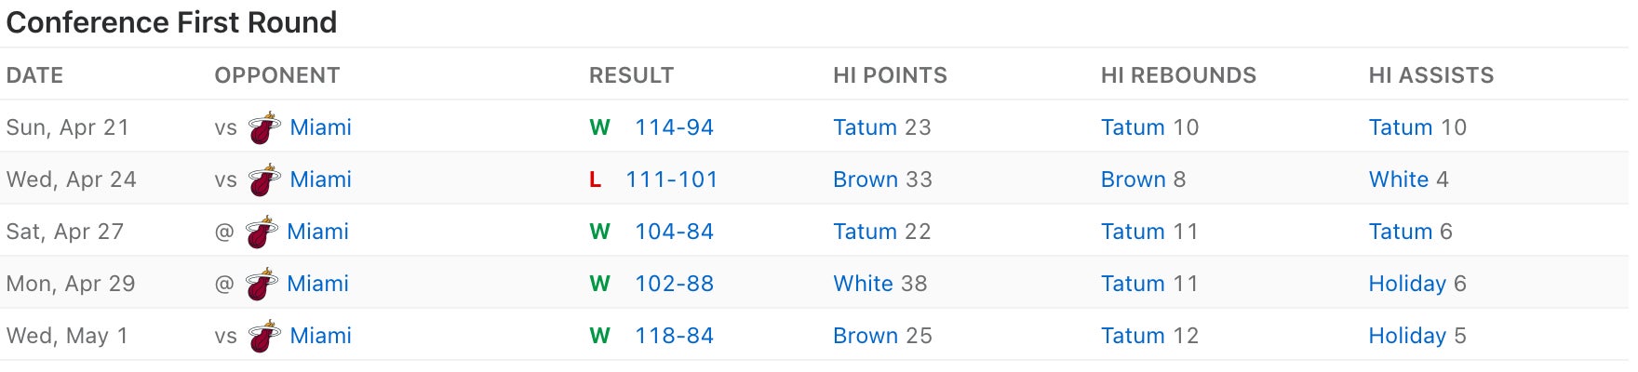The height and width of the screenshot is (372, 1638).
Task: Click Miami Heat logo in May 1 row
Action: [265, 337]
